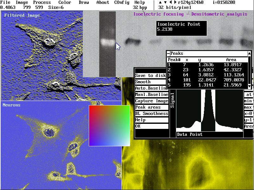Screen dimensions: 254x190
Task: Click the Peak areas button
Action: point(152,107)
